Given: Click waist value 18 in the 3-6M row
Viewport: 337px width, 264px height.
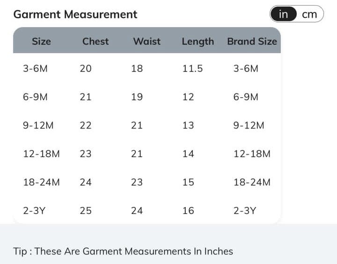Looking at the screenshot, I should coord(137,69).
